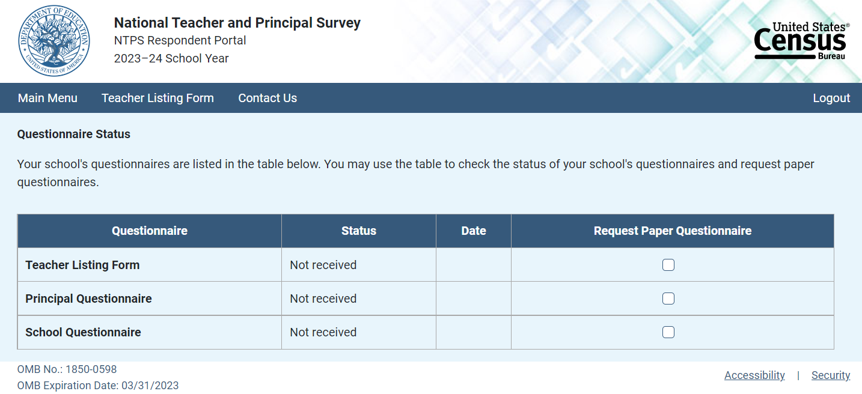Check paper request for School Questionnaire
Screen dimensions: 862x394
tap(668, 332)
